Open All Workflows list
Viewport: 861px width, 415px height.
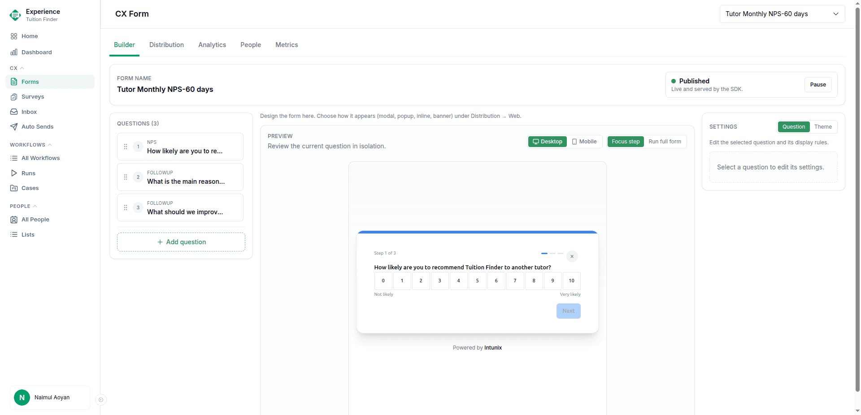[x=50, y=158]
